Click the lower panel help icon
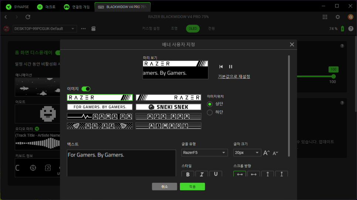The height and width of the screenshot is (200, 357). [x=342, y=103]
